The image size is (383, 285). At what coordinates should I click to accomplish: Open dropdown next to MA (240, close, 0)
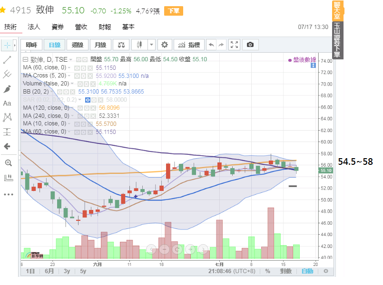[72, 116]
